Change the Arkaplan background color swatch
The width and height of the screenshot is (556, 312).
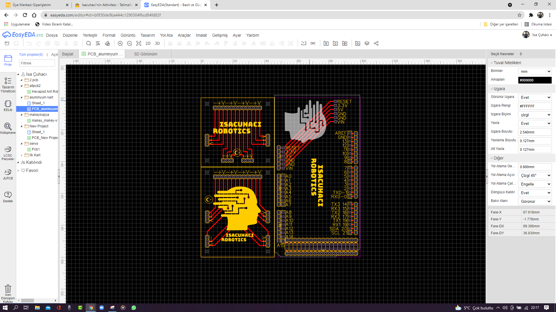coord(535,80)
